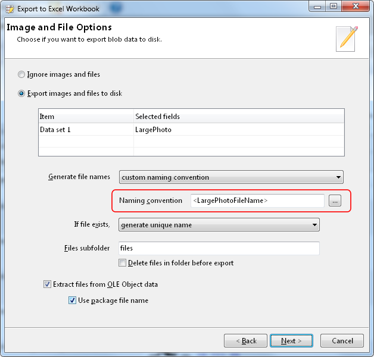Viewport: 374px width, 357px height.
Task: Minimize the Export to Excel Workbook window
Action: tap(317, 7)
